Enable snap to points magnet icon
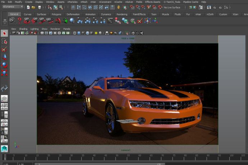Image resolution: width=248 pixels, height=165 pixels. click(143, 7)
